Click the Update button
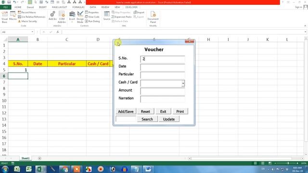The width and height of the screenshot is (308, 173). click(x=169, y=119)
